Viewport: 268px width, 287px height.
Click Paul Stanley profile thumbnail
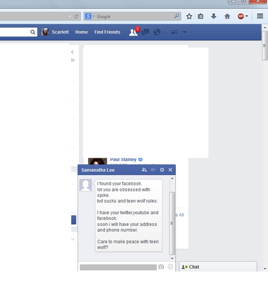click(x=98, y=161)
